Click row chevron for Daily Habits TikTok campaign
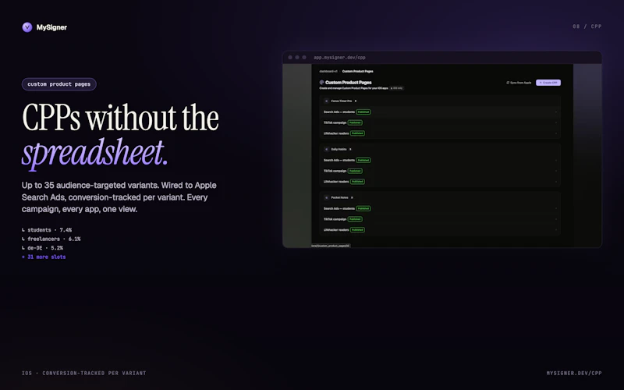 click(x=556, y=171)
